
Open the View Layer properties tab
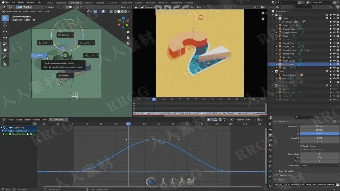click(x=270, y=140)
